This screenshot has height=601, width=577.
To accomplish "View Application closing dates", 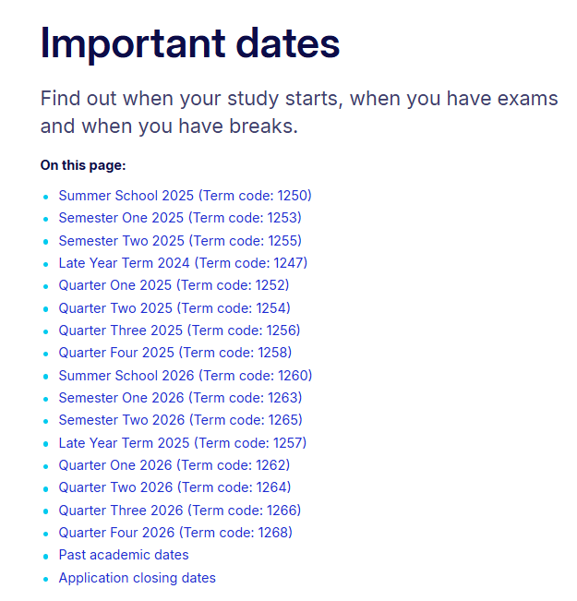I will 137,578.
